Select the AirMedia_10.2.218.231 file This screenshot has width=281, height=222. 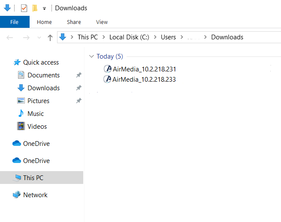(144, 69)
